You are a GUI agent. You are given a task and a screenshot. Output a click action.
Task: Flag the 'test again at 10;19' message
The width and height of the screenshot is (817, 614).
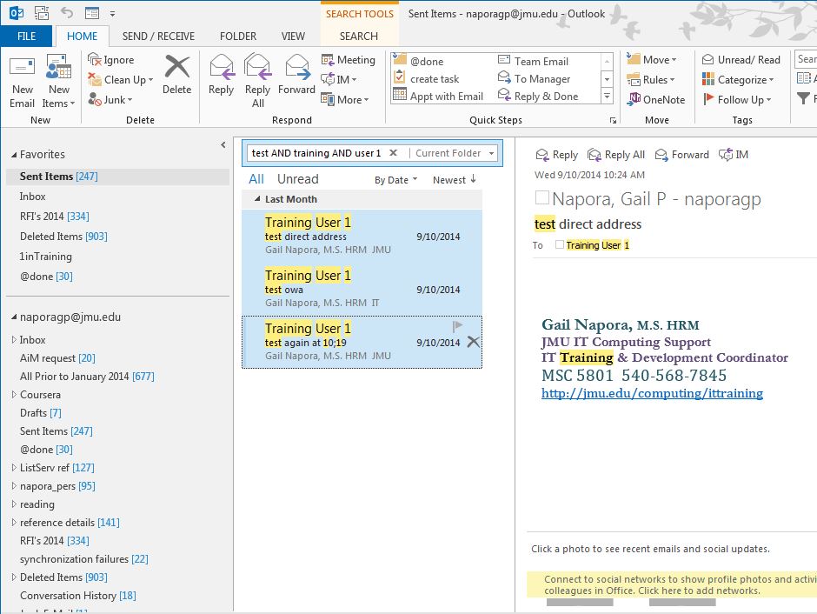click(x=457, y=327)
